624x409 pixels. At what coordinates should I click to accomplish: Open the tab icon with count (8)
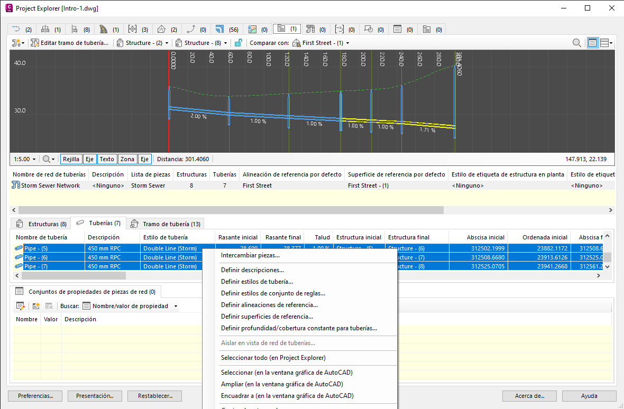(x=80, y=29)
